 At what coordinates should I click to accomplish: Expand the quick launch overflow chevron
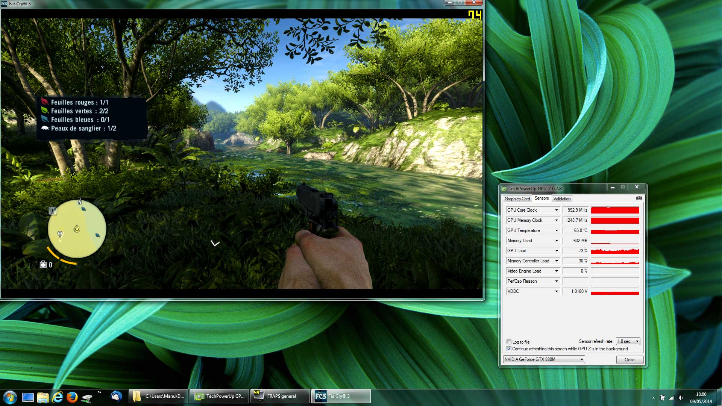(100, 392)
